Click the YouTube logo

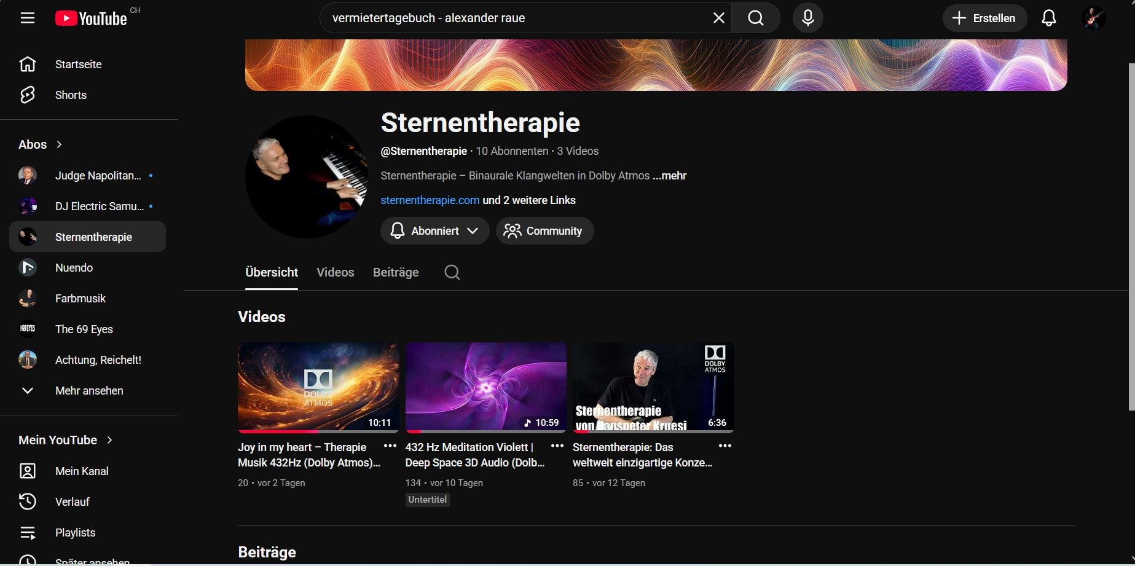tap(91, 18)
